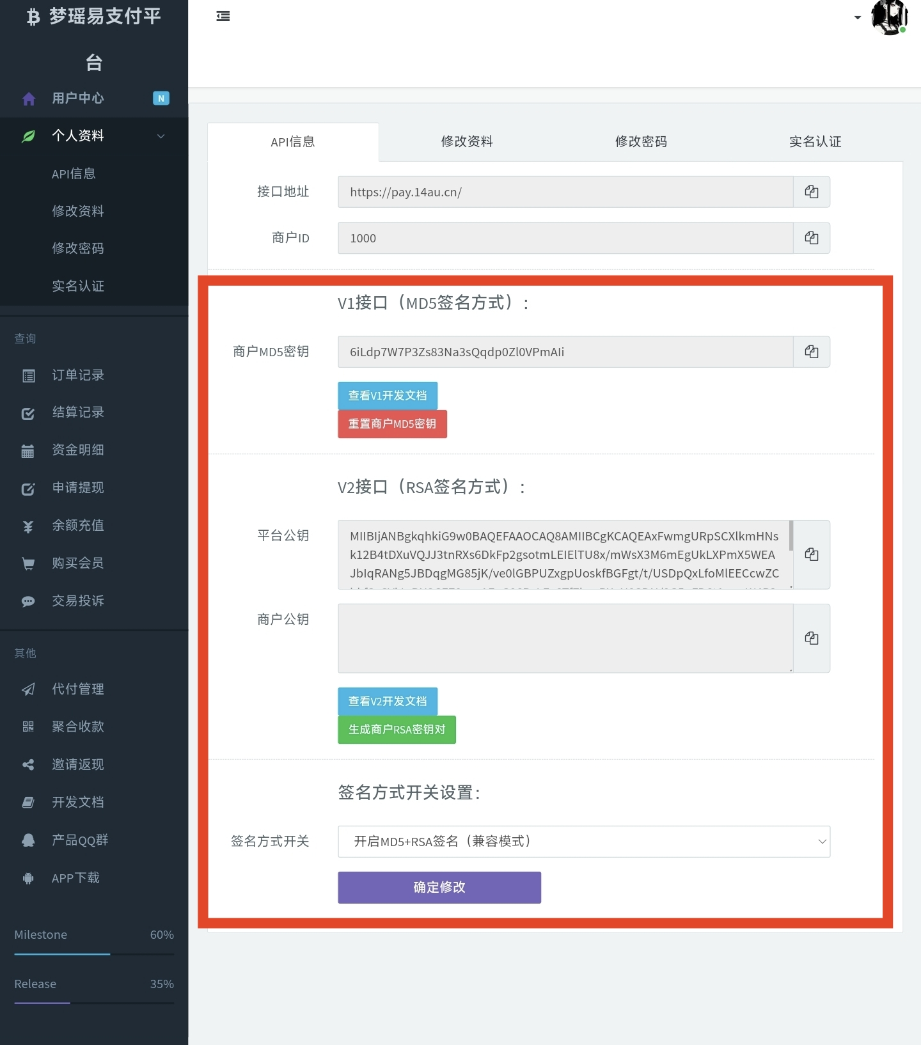The image size is (921, 1045).
Task: Click the 申请提现 edit icon
Action: tap(29, 489)
